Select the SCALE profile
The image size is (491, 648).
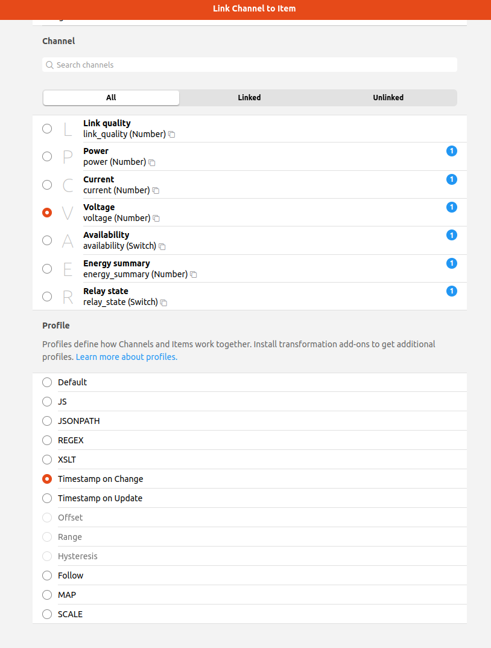47,614
